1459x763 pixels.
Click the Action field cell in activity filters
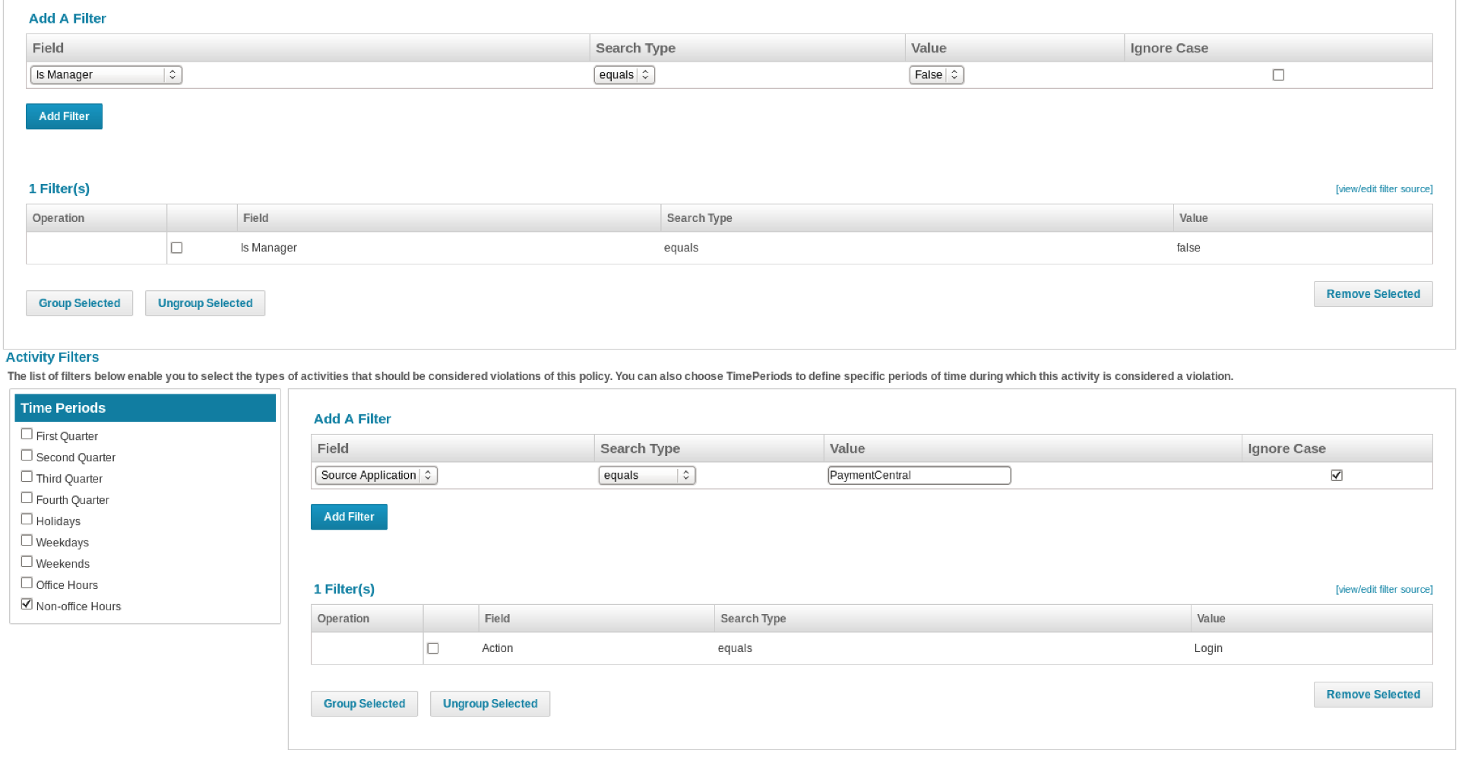point(497,648)
